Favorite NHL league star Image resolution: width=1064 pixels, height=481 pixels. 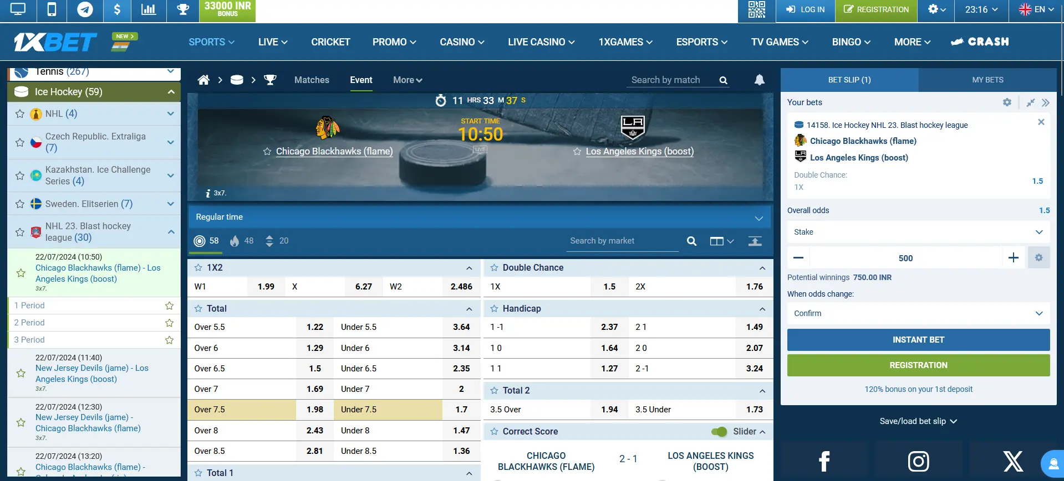20,114
